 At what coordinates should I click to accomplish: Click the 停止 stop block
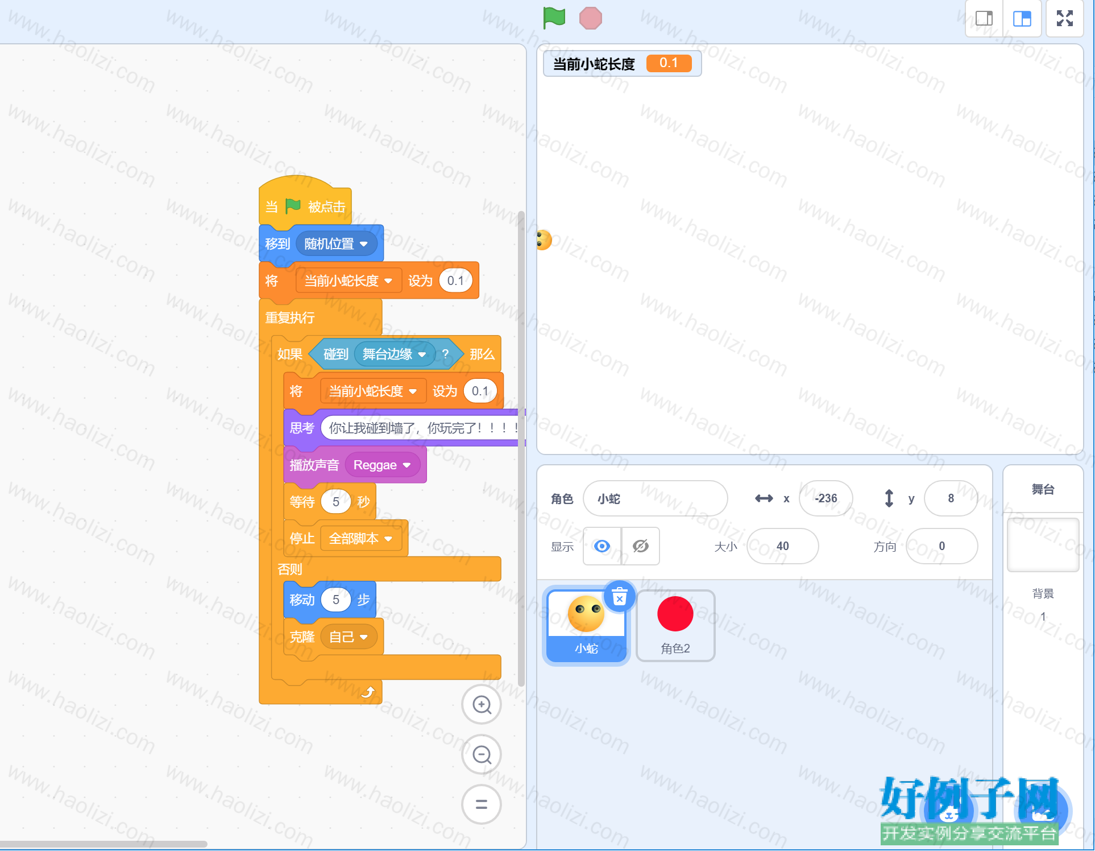click(302, 539)
